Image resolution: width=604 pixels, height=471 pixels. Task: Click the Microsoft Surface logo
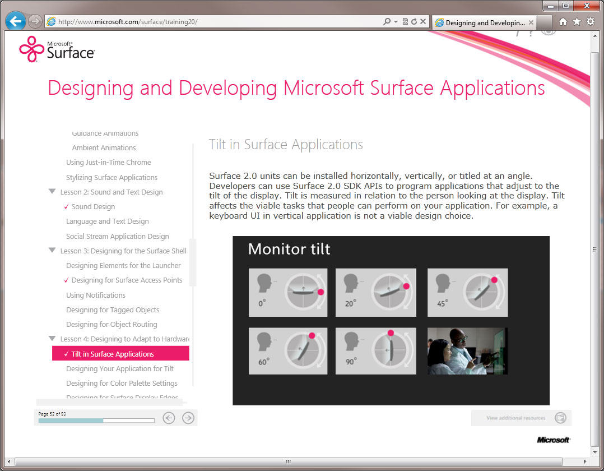(57, 49)
